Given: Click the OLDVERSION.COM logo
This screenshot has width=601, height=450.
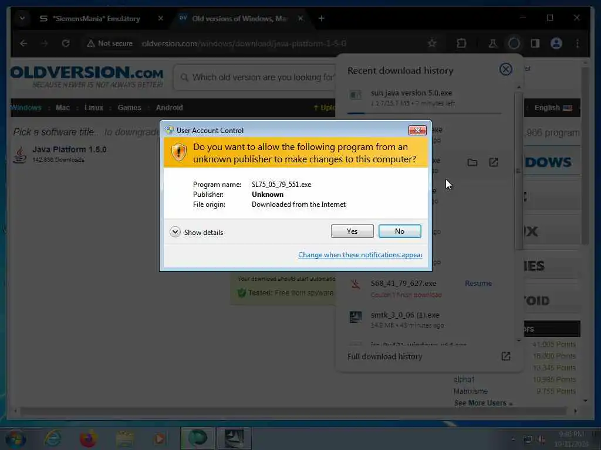Looking at the screenshot, I should tap(87, 77).
